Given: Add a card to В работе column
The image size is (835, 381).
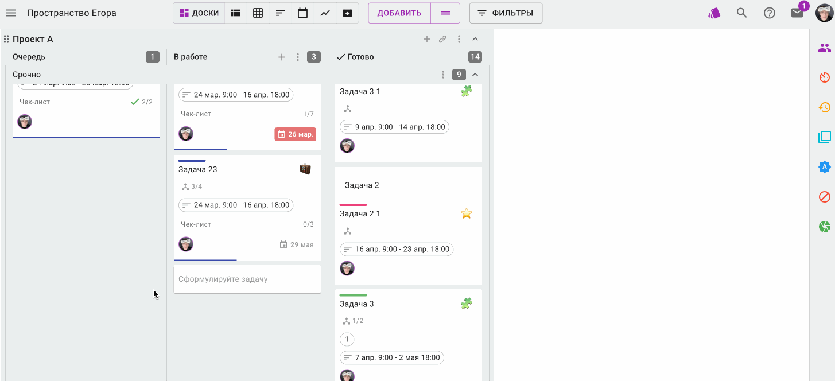Looking at the screenshot, I should click(282, 57).
